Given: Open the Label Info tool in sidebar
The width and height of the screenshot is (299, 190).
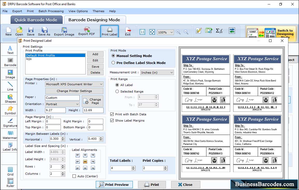Looking at the screenshot, I should pyautogui.click(x=10, y=147).
